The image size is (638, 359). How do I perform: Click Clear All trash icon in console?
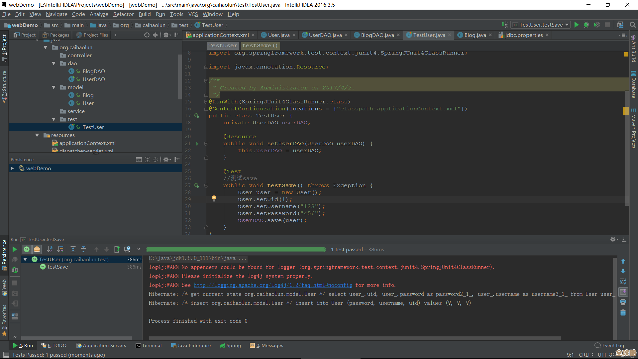[623, 313]
